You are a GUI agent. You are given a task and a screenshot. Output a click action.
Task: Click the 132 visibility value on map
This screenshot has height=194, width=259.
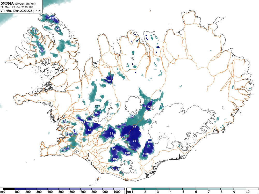[x=52, y=18]
